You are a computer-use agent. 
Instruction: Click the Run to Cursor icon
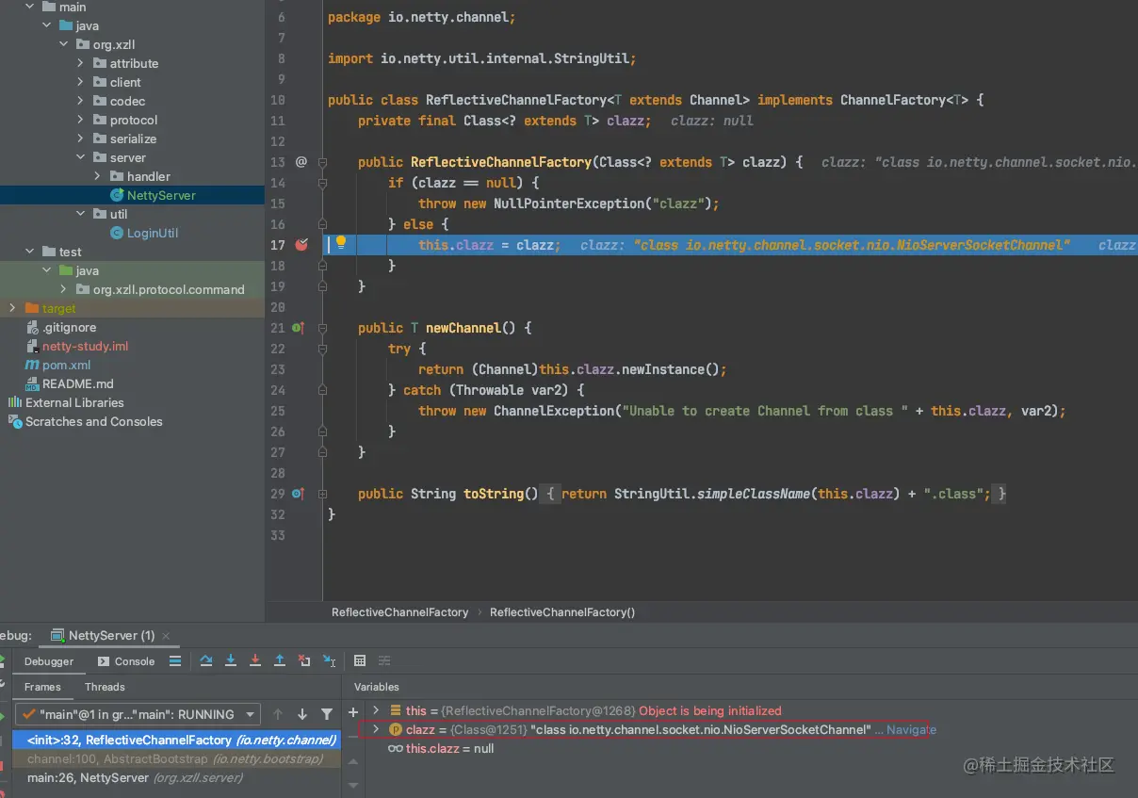click(x=329, y=661)
